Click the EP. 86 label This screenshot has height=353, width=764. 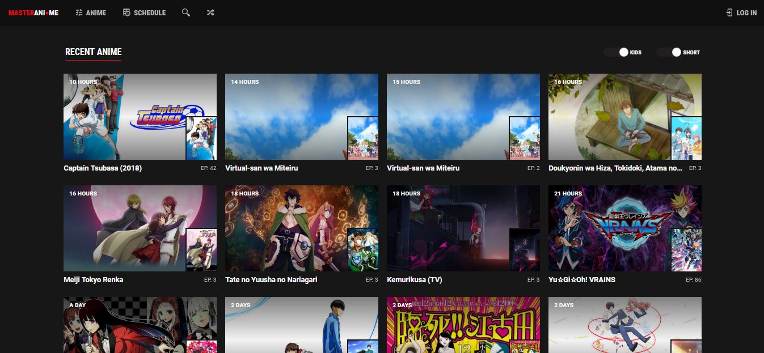(x=694, y=280)
